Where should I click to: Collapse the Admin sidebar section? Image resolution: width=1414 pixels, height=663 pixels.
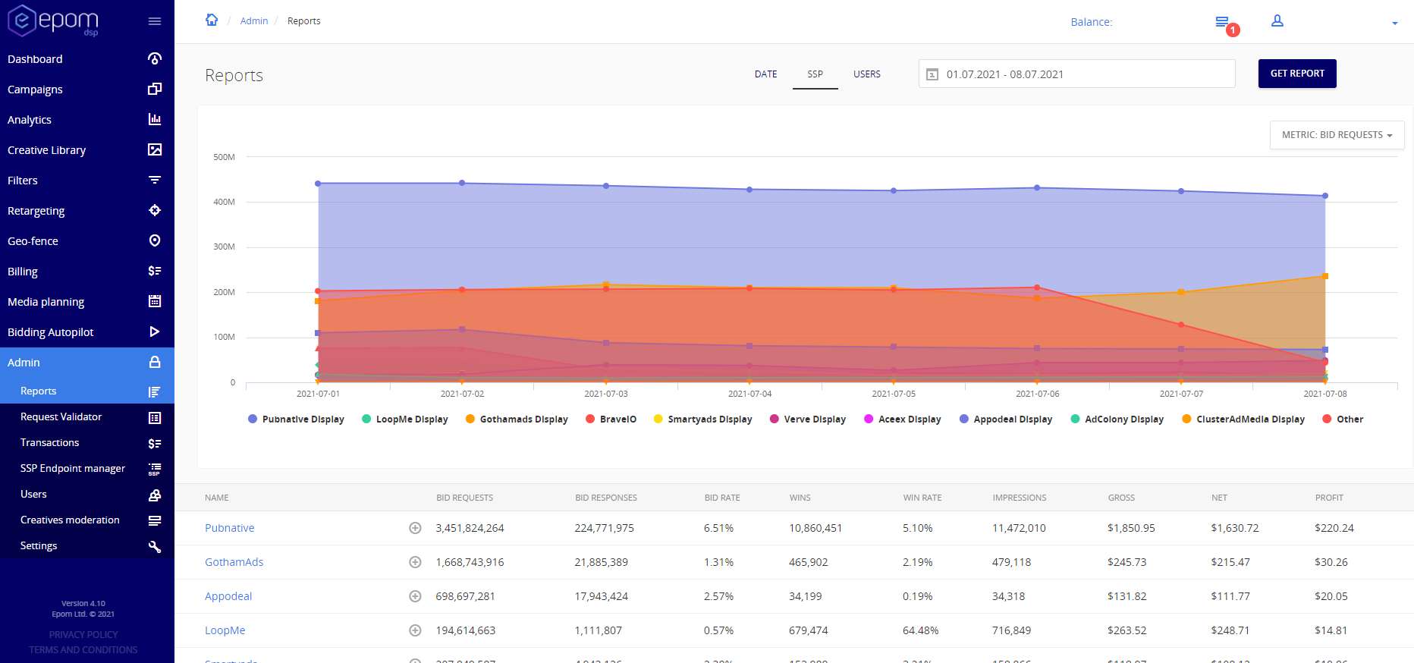pyautogui.click(x=87, y=363)
